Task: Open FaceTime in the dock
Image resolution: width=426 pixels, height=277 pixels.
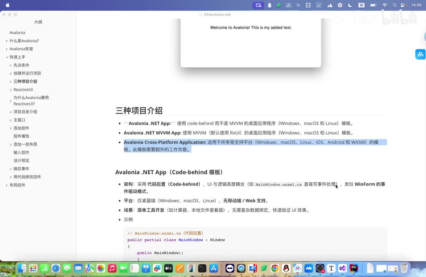Action: (x=123, y=269)
